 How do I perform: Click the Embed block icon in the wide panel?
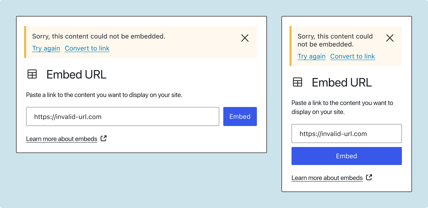click(32, 74)
